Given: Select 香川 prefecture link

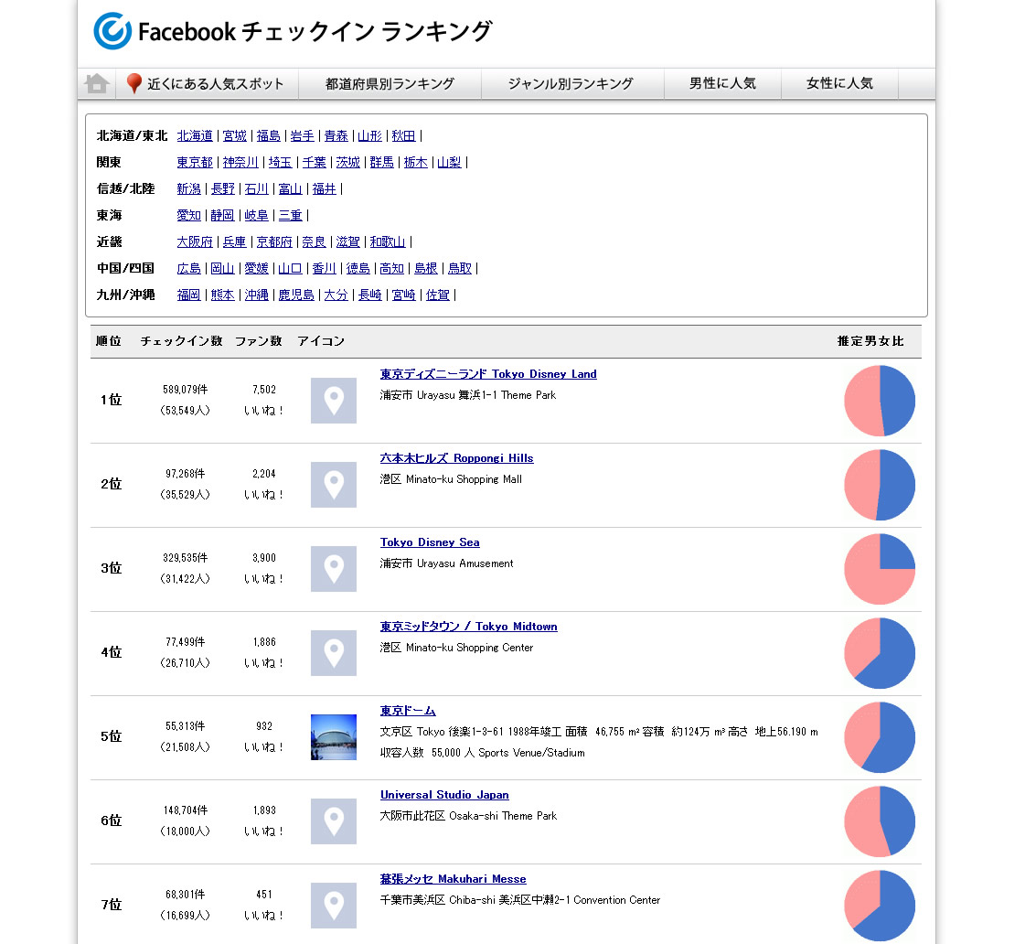Looking at the screenshot, I should (x=325, y=268).
